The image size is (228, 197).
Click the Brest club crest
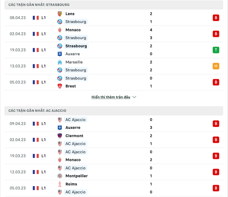point(60,86)
